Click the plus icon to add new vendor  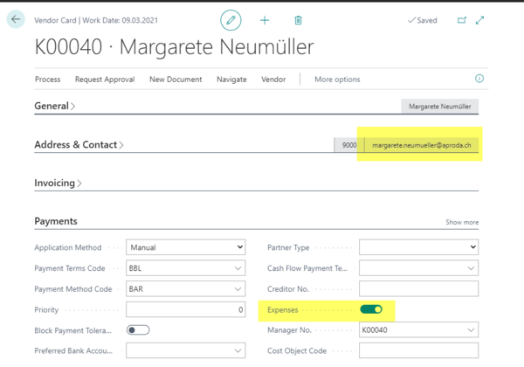pyautogui.click(x=265, y=19)
